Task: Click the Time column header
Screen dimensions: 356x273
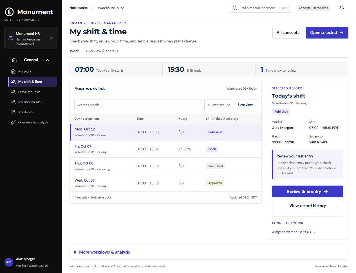Action: [140, 119]
